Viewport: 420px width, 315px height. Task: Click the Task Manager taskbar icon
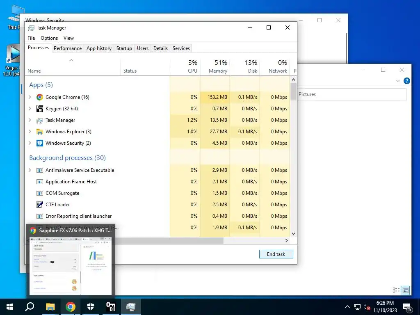[131, 307]
